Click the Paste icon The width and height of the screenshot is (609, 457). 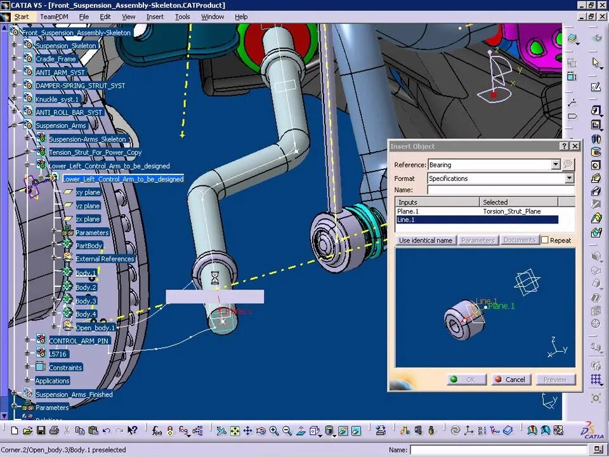(x=93, y=430)
